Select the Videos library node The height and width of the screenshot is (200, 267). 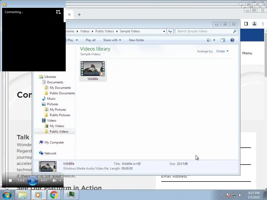click(x=52, y=121)
